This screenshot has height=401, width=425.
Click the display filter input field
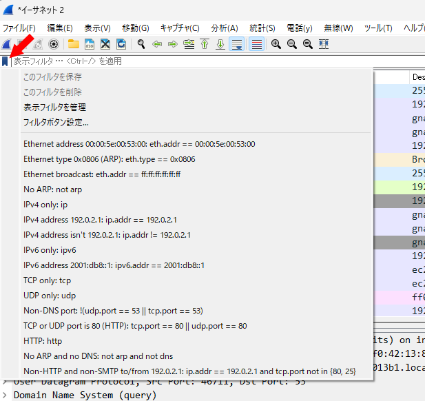(x=218, y=61)
